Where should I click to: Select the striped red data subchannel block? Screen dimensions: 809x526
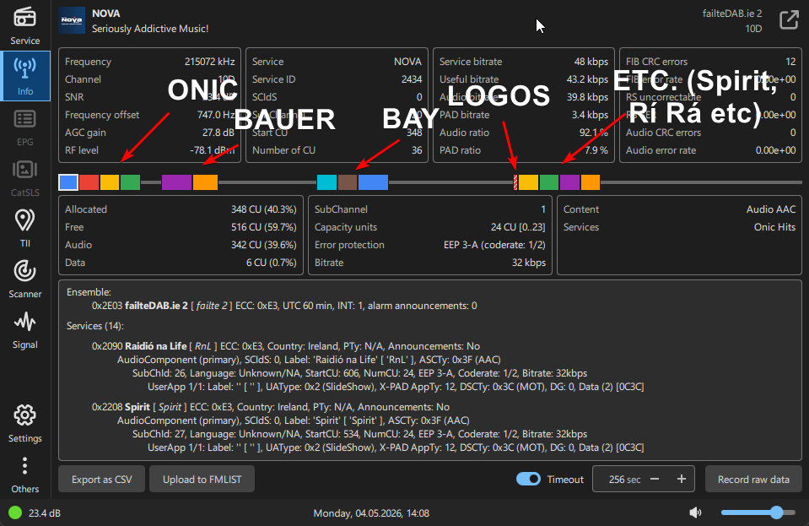515,182
